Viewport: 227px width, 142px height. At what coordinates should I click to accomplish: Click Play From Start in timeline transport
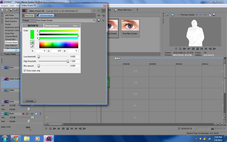(55, 129)
